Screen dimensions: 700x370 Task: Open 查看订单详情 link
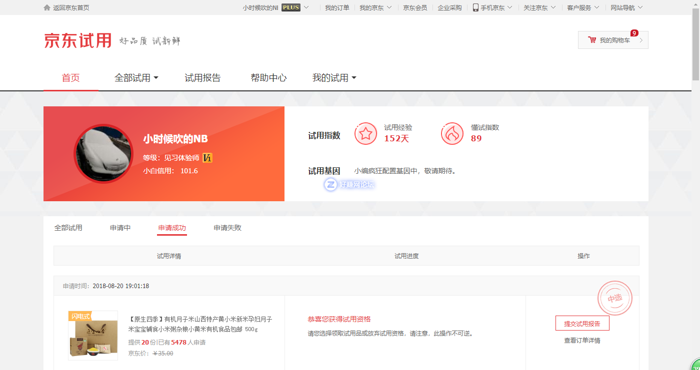coord(582,341)
